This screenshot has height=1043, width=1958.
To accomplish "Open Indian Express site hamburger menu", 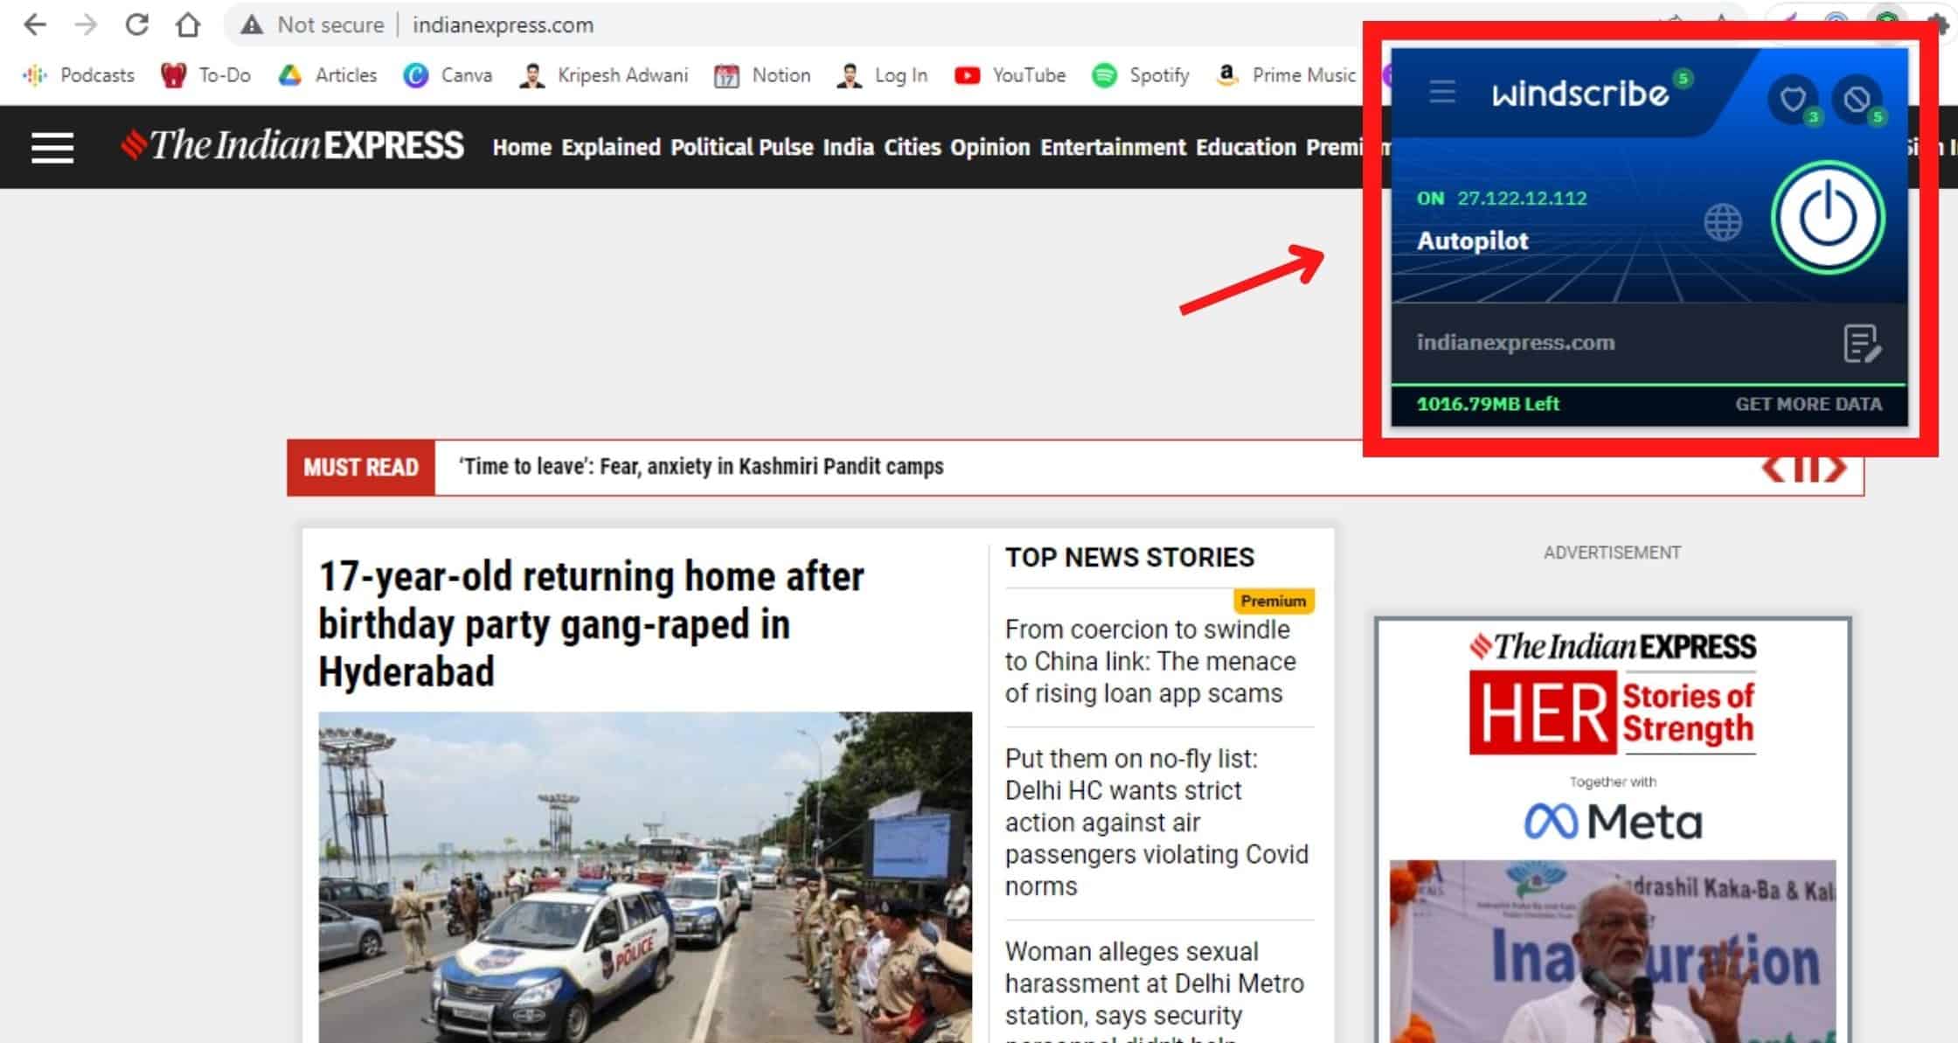I will click(x=52, y=147).
